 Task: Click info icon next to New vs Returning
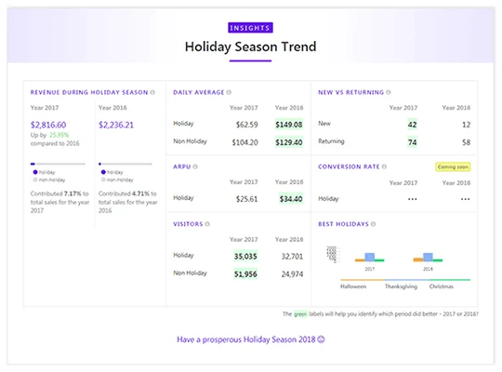tap(388, 92)
